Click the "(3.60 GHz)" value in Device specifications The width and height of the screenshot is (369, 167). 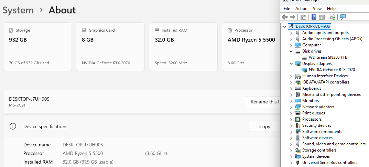pyautogui.click(x=156, y=154)
